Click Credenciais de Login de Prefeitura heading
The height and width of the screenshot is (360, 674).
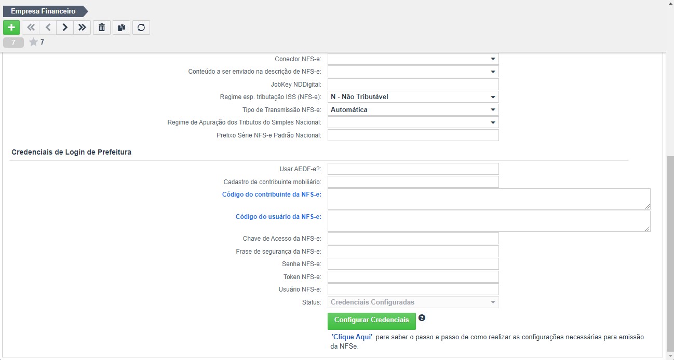tap(72, 153)
